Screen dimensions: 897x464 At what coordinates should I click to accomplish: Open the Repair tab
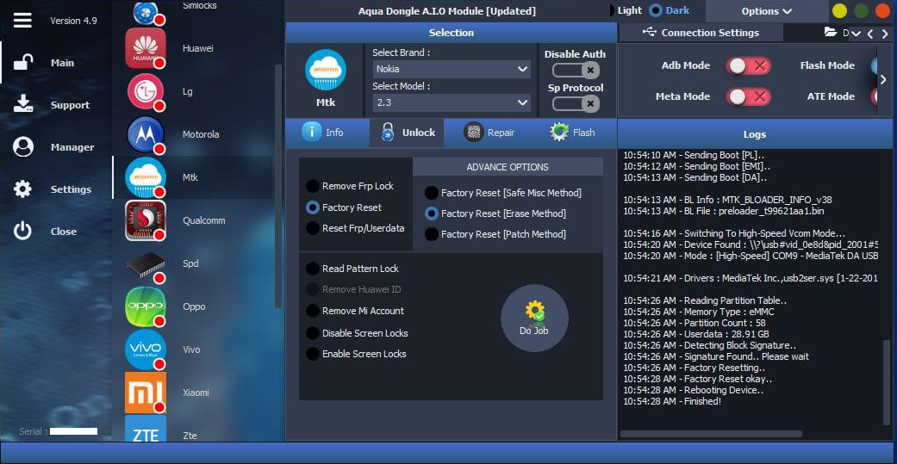click(x=489, y=133)
